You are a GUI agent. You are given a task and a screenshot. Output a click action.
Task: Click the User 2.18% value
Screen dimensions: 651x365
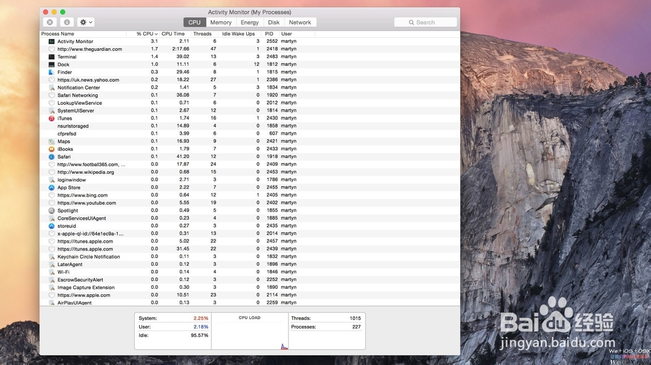point(201,327)
